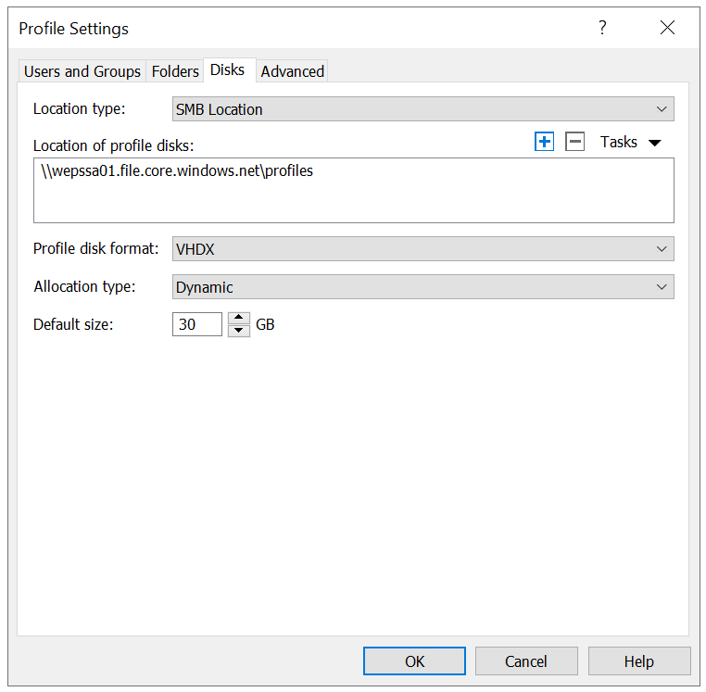
Task: Click the Cancel button
Action: pyautogui.click(x=526, y=661)
